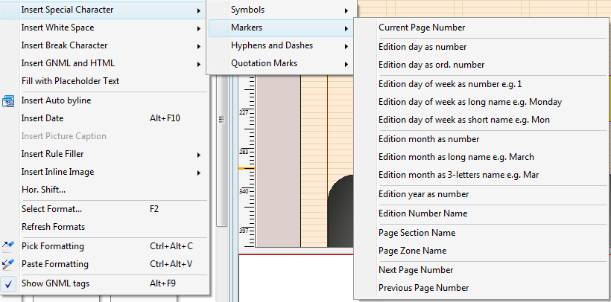Click the vertical scrollbar beside the menu
The height and width of the screenshot is (302, 611).
(x=222, y=151)
